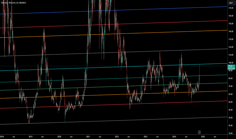Click the current price label 95.97
The height and width of the screenshot is (139, 236).
click(x=231, y=67)
